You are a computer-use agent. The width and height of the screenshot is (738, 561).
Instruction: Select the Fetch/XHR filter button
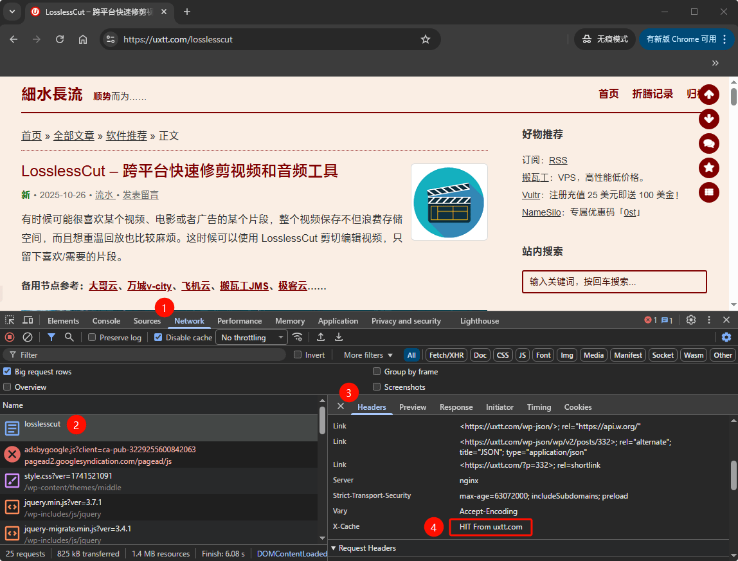point(446,355)
